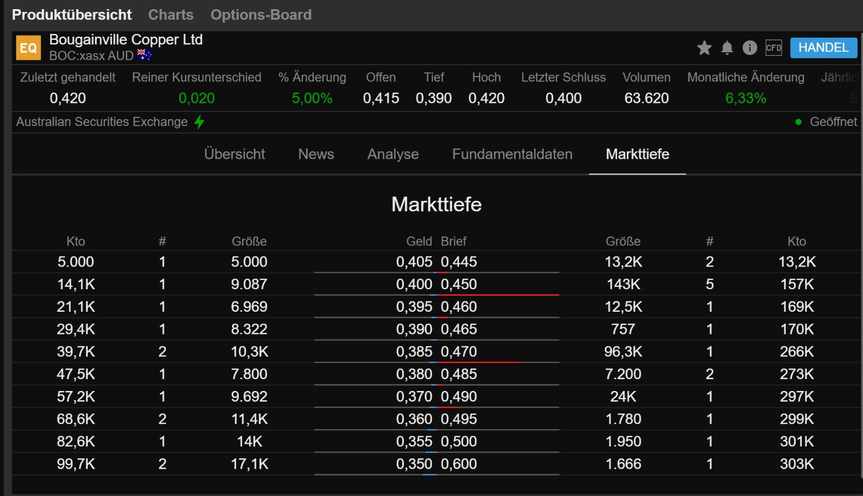863x496 pixels.
Task: Select the News sub-tab
Action: coord(316,154)
